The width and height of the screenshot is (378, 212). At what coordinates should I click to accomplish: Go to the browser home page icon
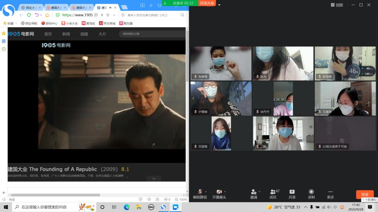(47, 15)
